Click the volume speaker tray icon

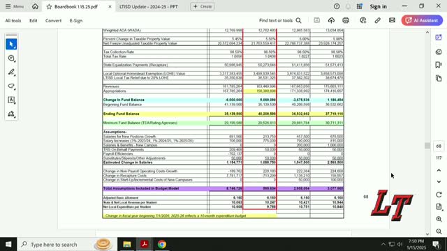click(x=400, y=244)
